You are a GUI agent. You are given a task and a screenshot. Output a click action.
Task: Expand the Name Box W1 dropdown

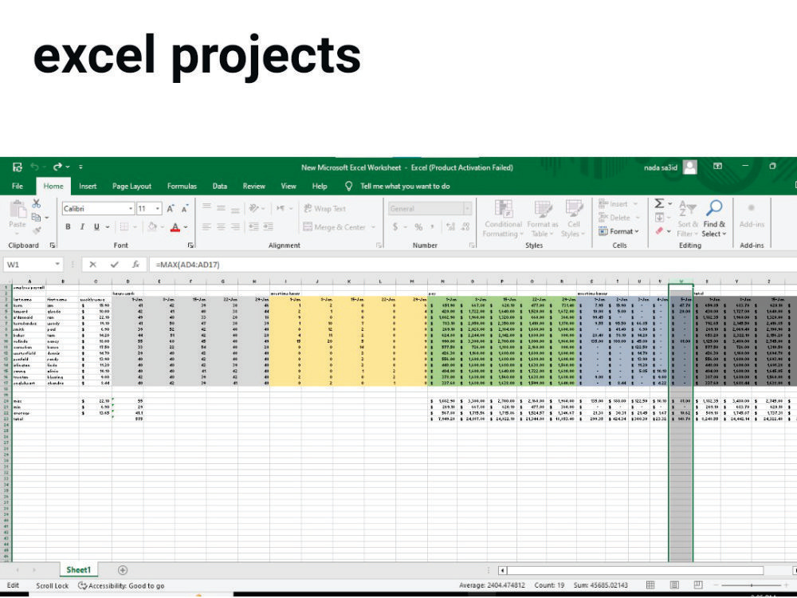click(x=57, y=265)
